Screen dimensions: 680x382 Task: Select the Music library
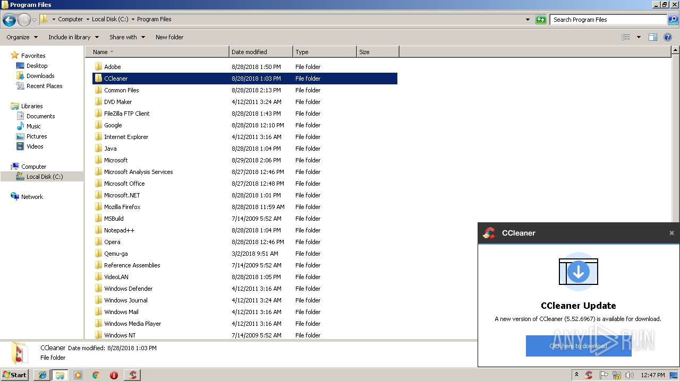[33, 126]
